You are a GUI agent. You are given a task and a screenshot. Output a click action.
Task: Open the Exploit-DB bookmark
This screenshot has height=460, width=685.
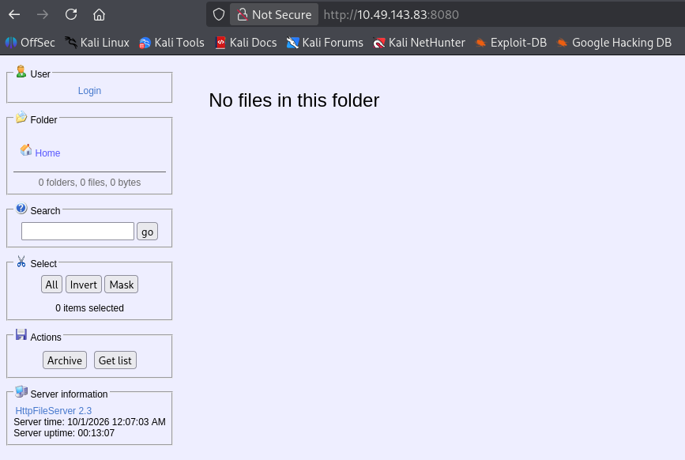[x=510, y=43]
